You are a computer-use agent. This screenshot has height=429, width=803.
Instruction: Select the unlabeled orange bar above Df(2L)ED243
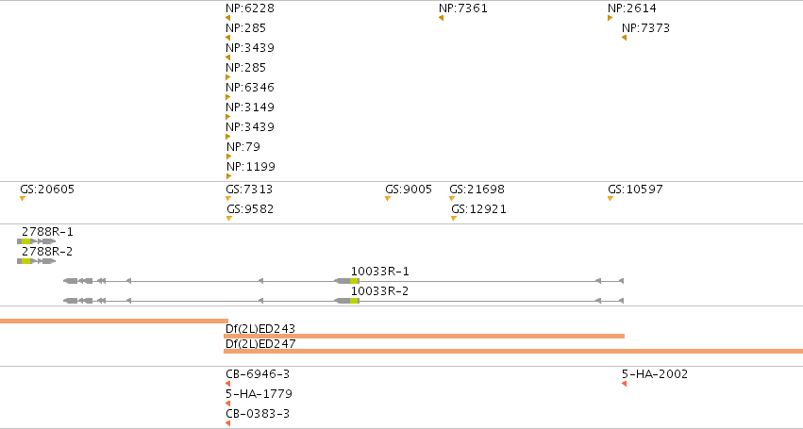[114, 321]
